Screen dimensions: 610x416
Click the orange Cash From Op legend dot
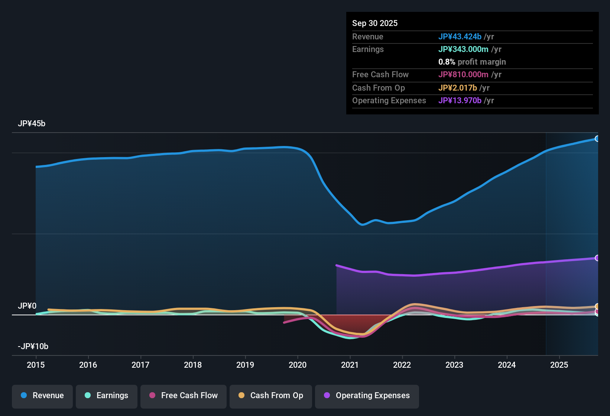coord(241,396)
